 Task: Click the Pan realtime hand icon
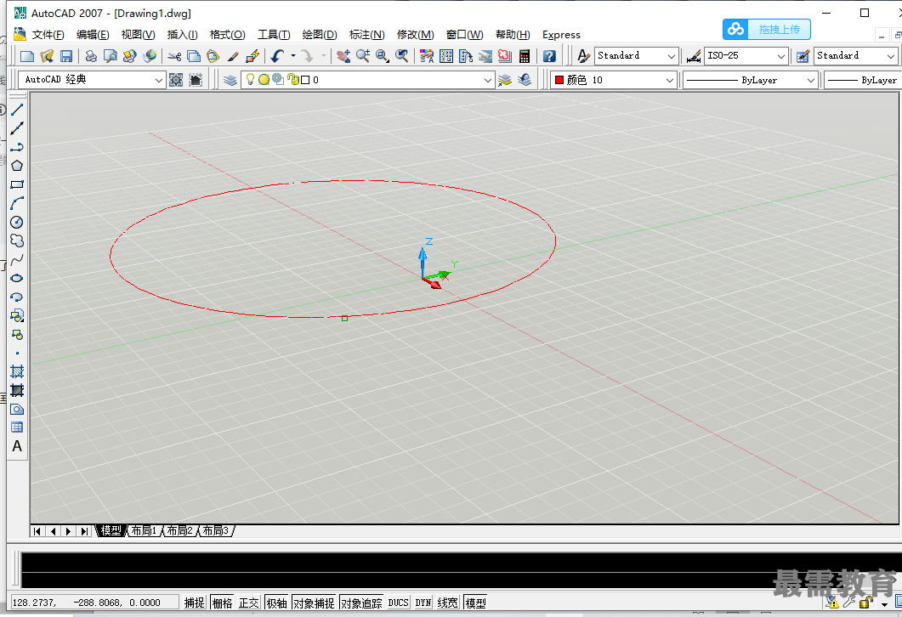point(343,56)
